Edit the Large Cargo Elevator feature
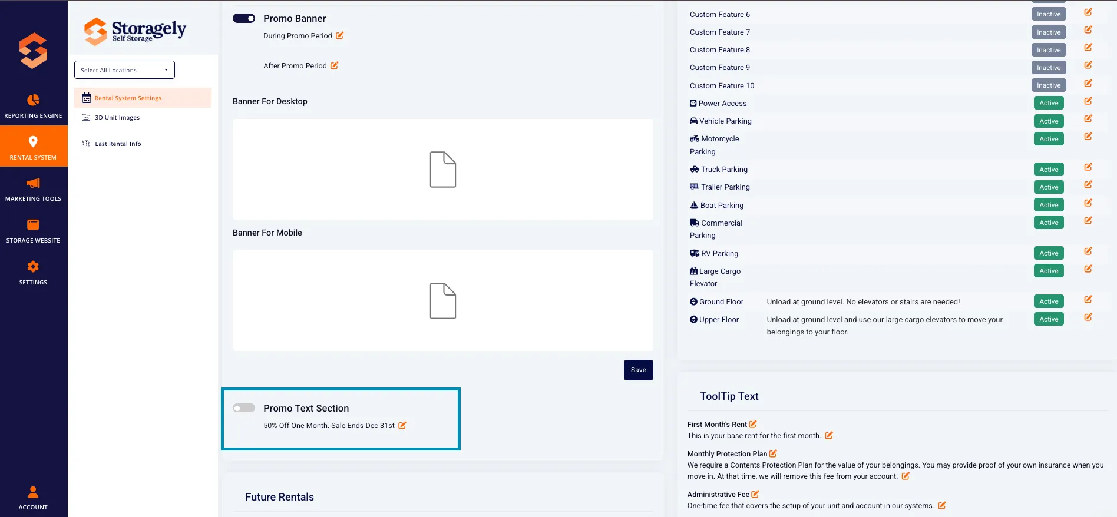 click(x=1088, y=269)
